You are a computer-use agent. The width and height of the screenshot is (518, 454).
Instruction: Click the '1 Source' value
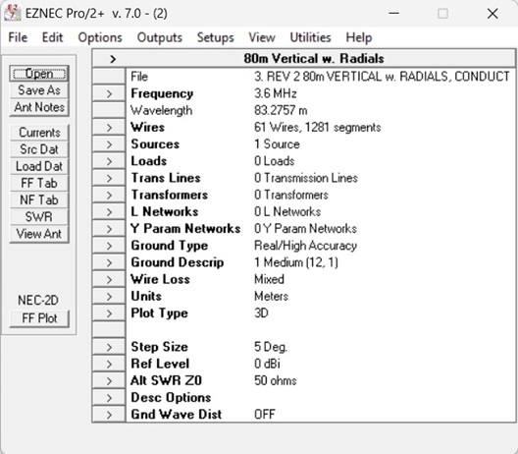277,144
